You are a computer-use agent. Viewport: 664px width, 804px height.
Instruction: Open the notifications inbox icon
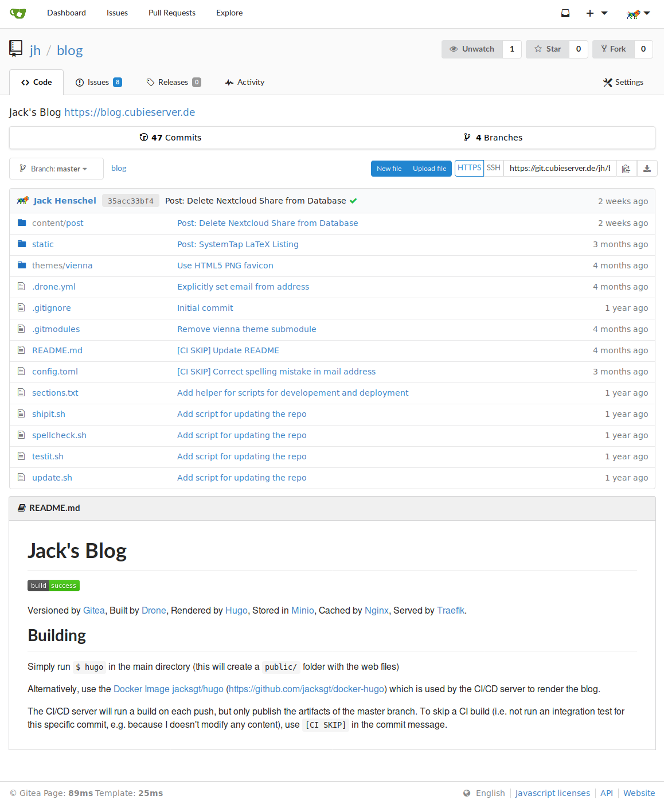coord(565,13)
